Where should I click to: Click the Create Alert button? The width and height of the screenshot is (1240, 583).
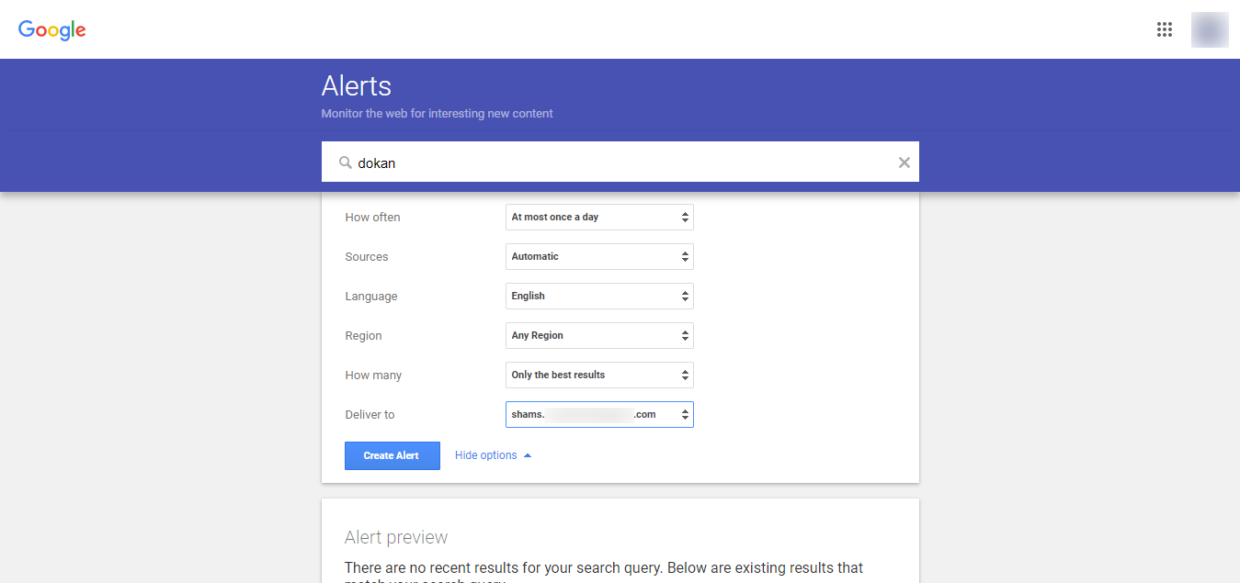(x=392, y=455)
